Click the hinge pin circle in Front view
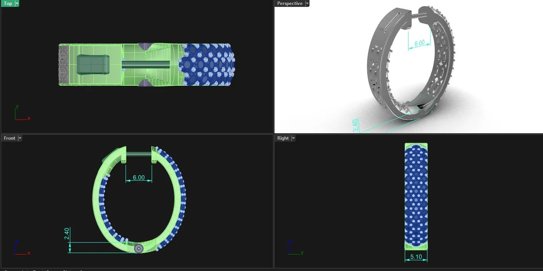 (x=139, y=249)
